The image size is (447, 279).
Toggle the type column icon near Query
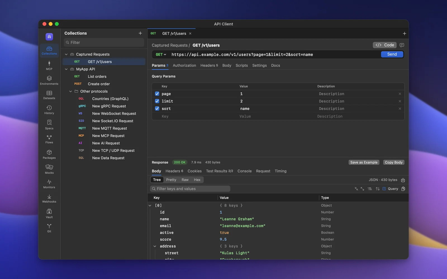pyautogui.click(x=384, y=189)
